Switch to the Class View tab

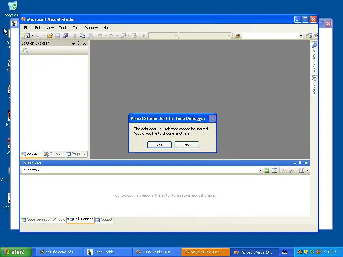click(x=54, y=154)
